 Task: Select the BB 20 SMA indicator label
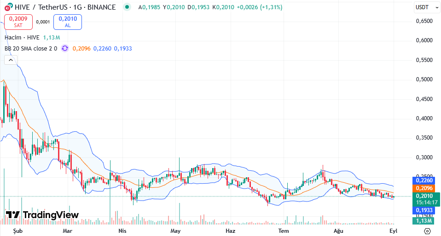(x=31, y=49)
